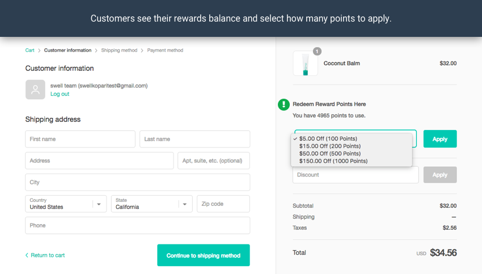Log out of the customer account

click(x=60, y=94)
